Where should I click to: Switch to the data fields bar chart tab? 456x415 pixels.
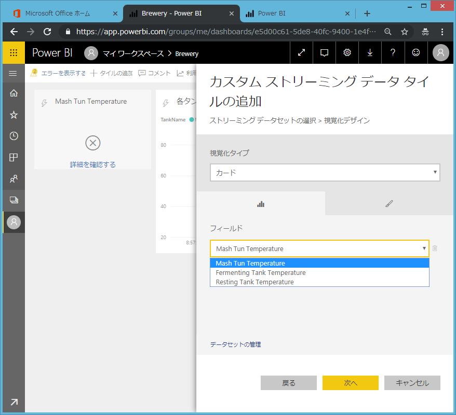[x=261, y=203]
